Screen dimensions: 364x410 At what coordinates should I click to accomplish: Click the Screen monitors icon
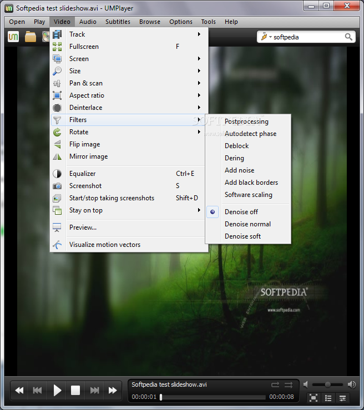pyautogui.click(x=57, y=59)
